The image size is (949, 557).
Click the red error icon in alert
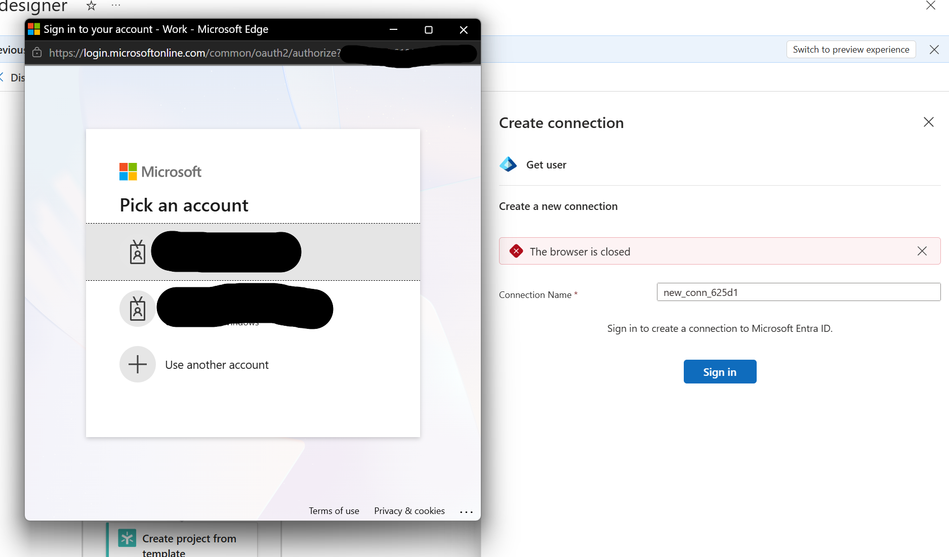coord(516,251)
